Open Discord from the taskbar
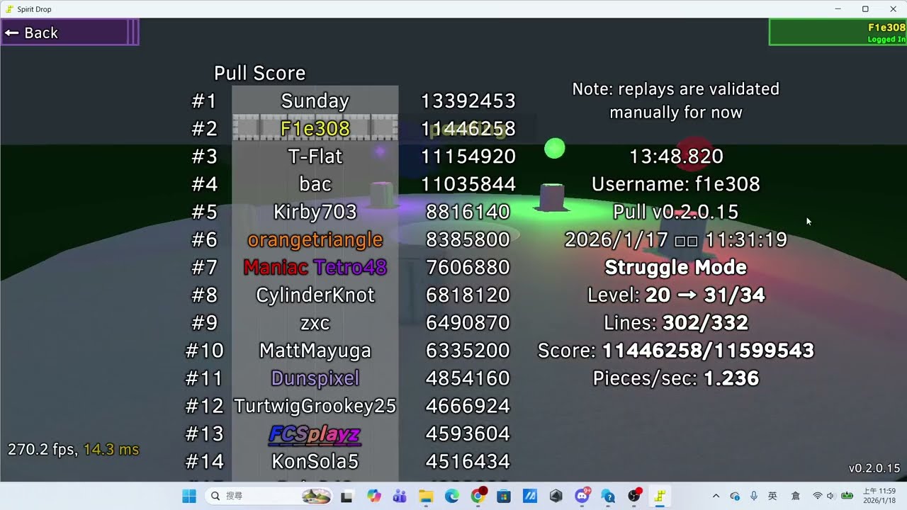 (x=582, y=497)
